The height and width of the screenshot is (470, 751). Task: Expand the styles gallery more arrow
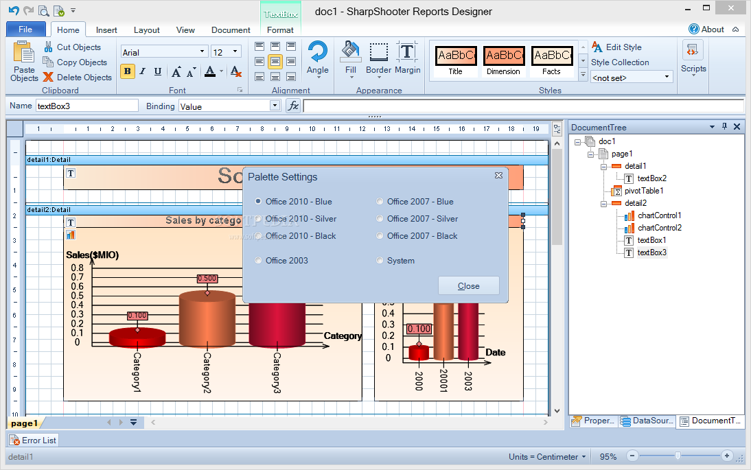tap(583, 75)
